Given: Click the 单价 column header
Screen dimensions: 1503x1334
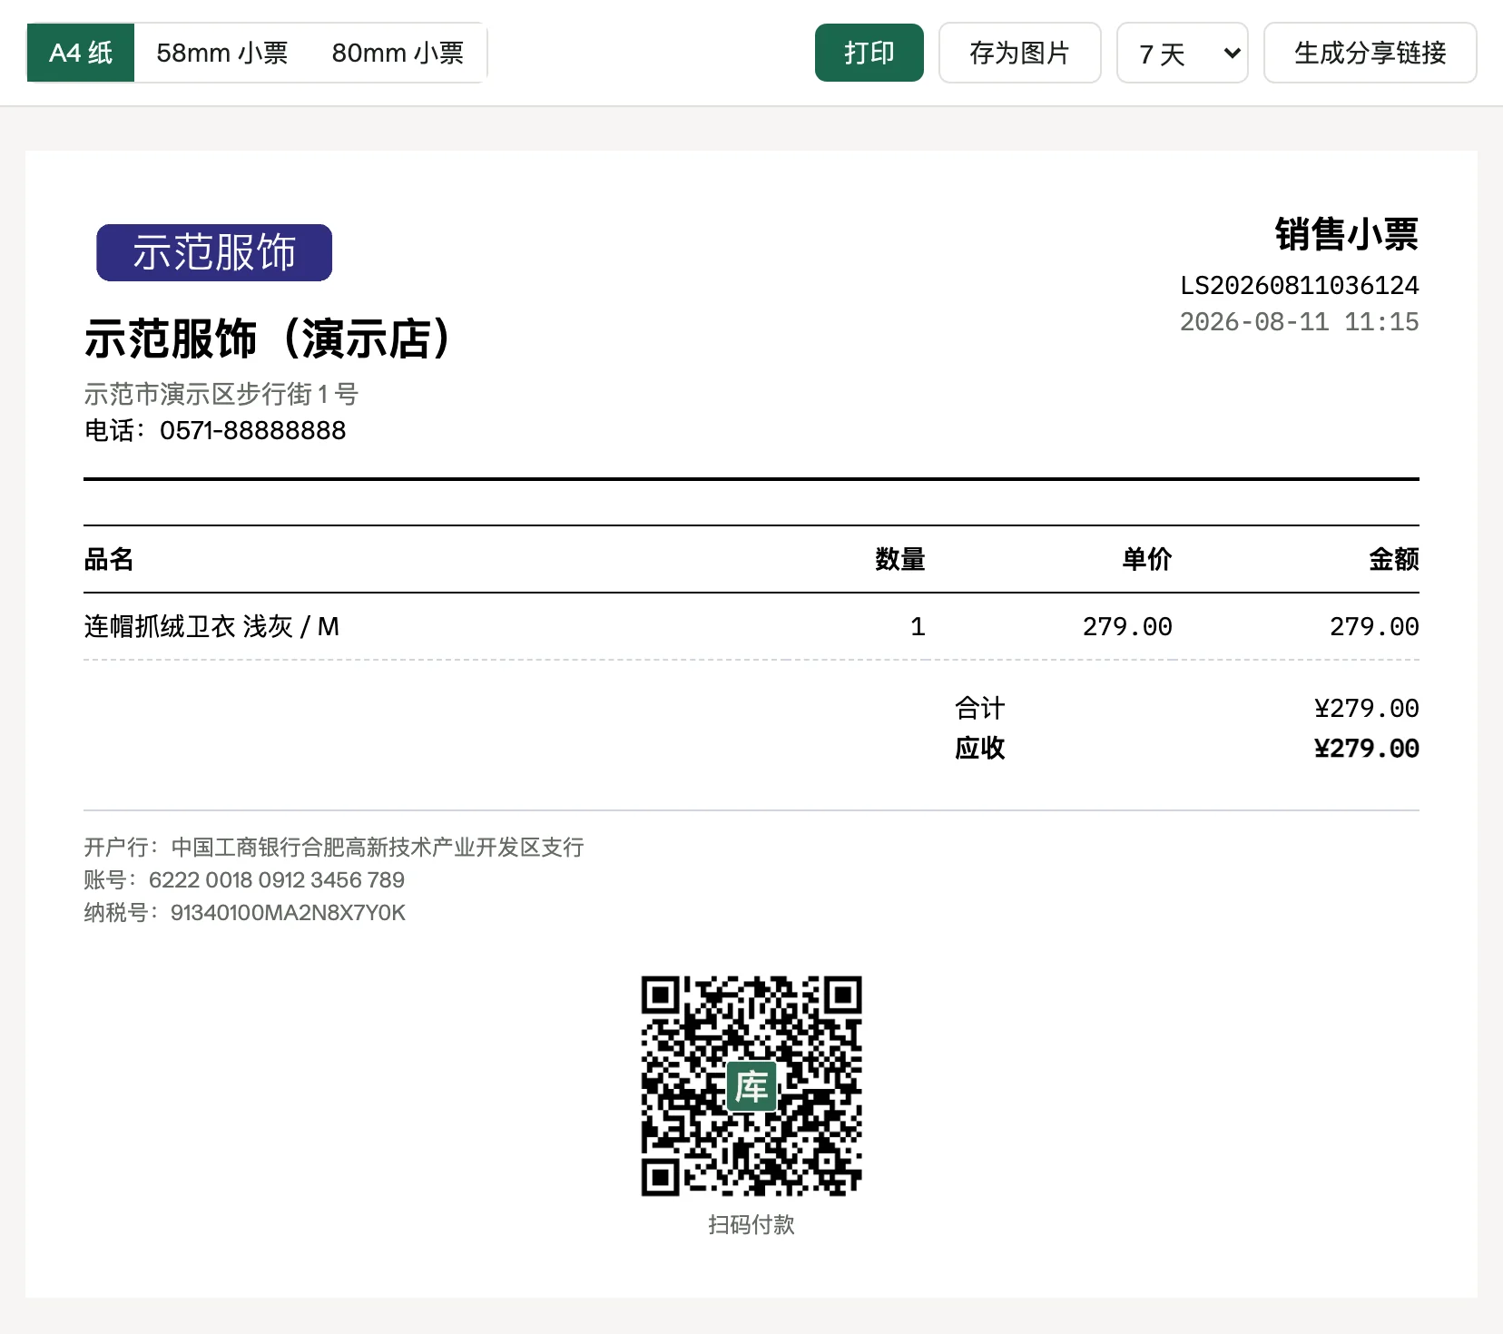Looking at the screenshot, I should click(1146, 559).
